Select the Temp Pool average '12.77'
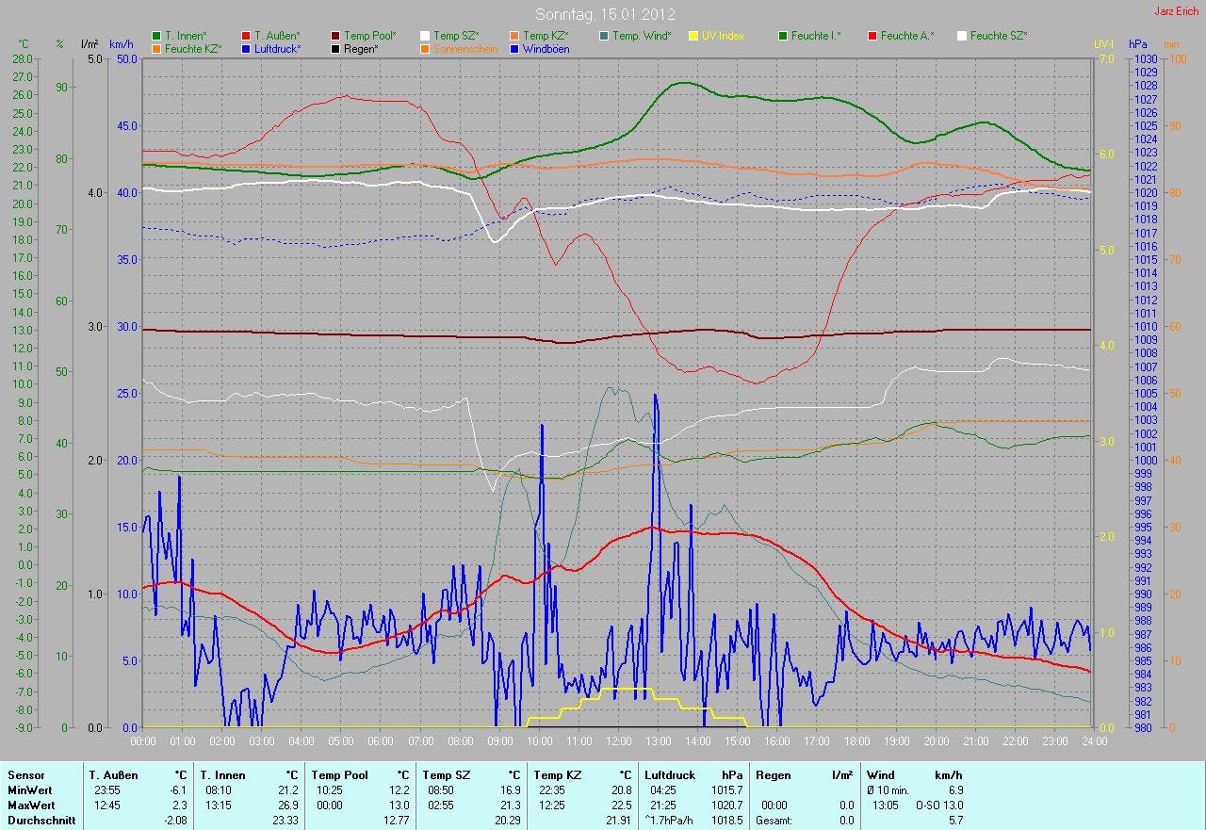 pyautogui.click(x=396, y=821)
